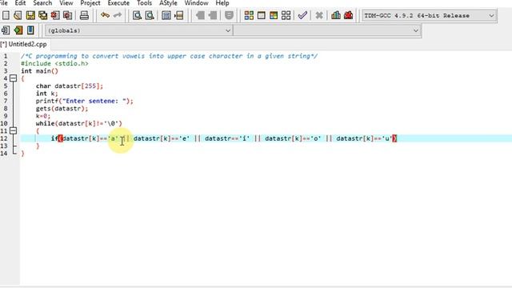Open the View menu
Image resolution: width=512 pixels, height=288 pixels.
[66, 3]
